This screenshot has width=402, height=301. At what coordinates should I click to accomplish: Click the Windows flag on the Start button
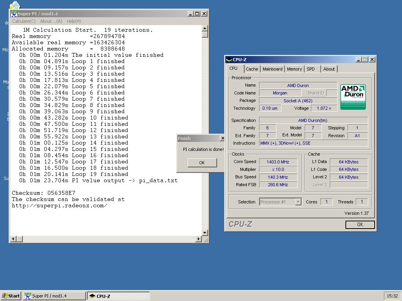click(4, 296)
